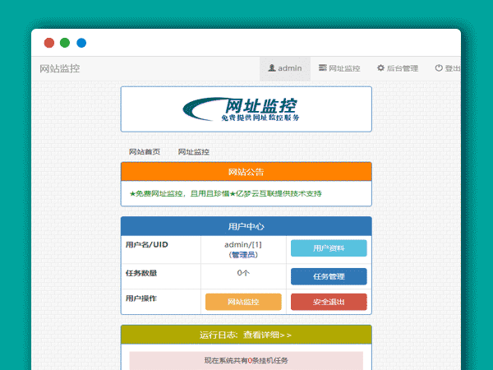
Task: Click the green window dot
Action: point(65,43)
